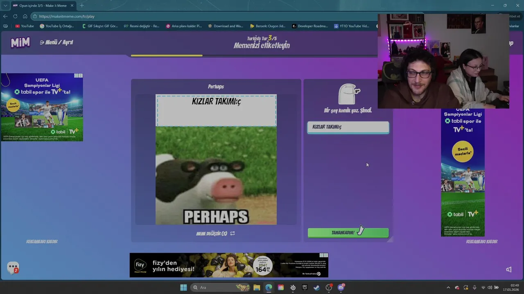Open Wi-Fi network tray icon
Image resolution: width=524 pixels, height=294 pixels.
coord(483,287)
